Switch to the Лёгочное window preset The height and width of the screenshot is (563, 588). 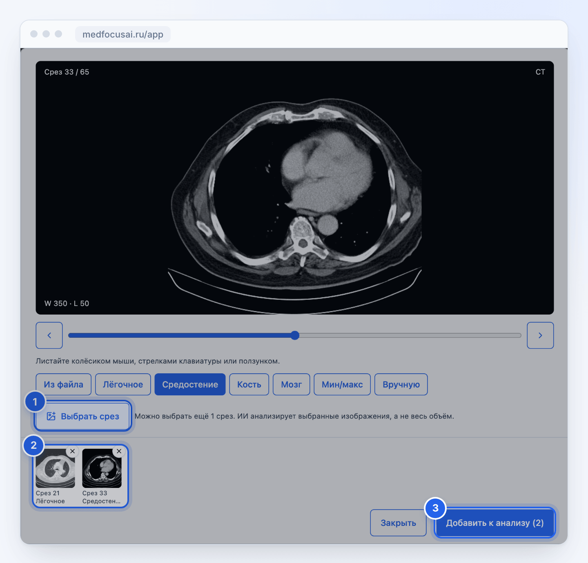(x=123, y=384)
